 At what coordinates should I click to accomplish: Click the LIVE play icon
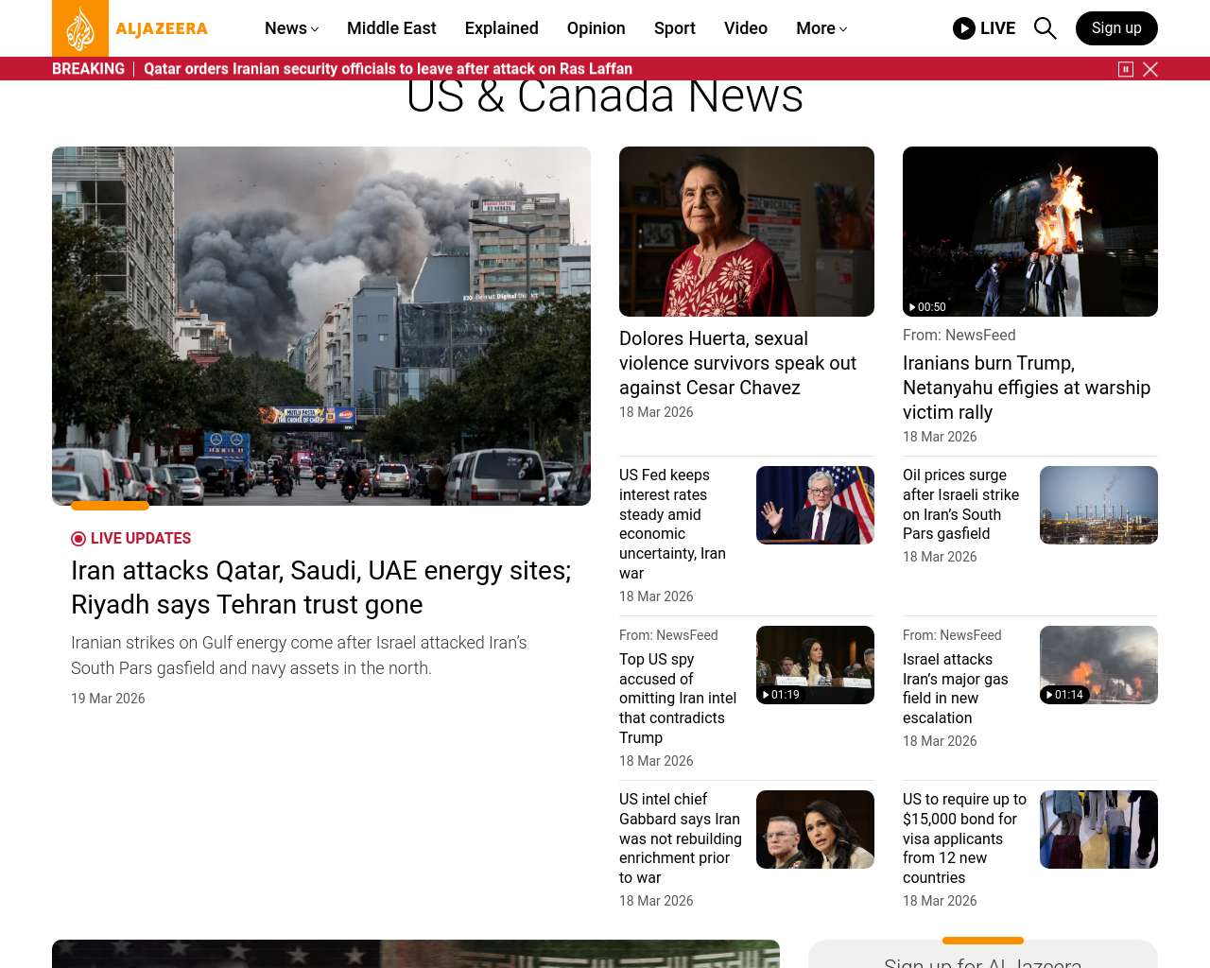(x=964, y=28)
